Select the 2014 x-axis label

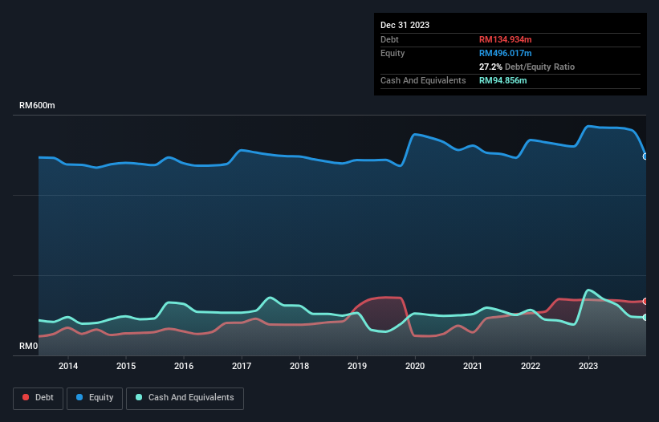68,366
